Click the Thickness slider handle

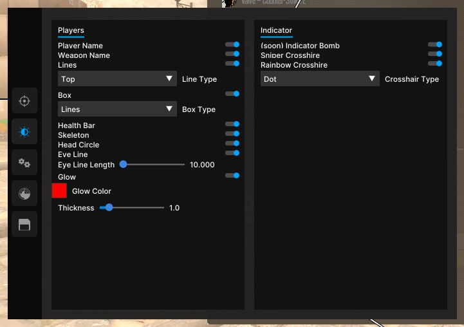109,208
